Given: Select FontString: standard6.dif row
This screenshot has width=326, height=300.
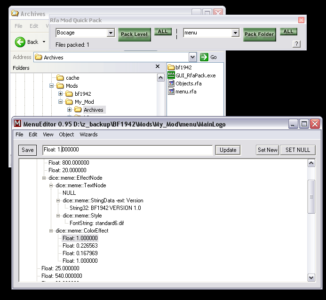Looking at the screenshot, I should pos(97,223).
